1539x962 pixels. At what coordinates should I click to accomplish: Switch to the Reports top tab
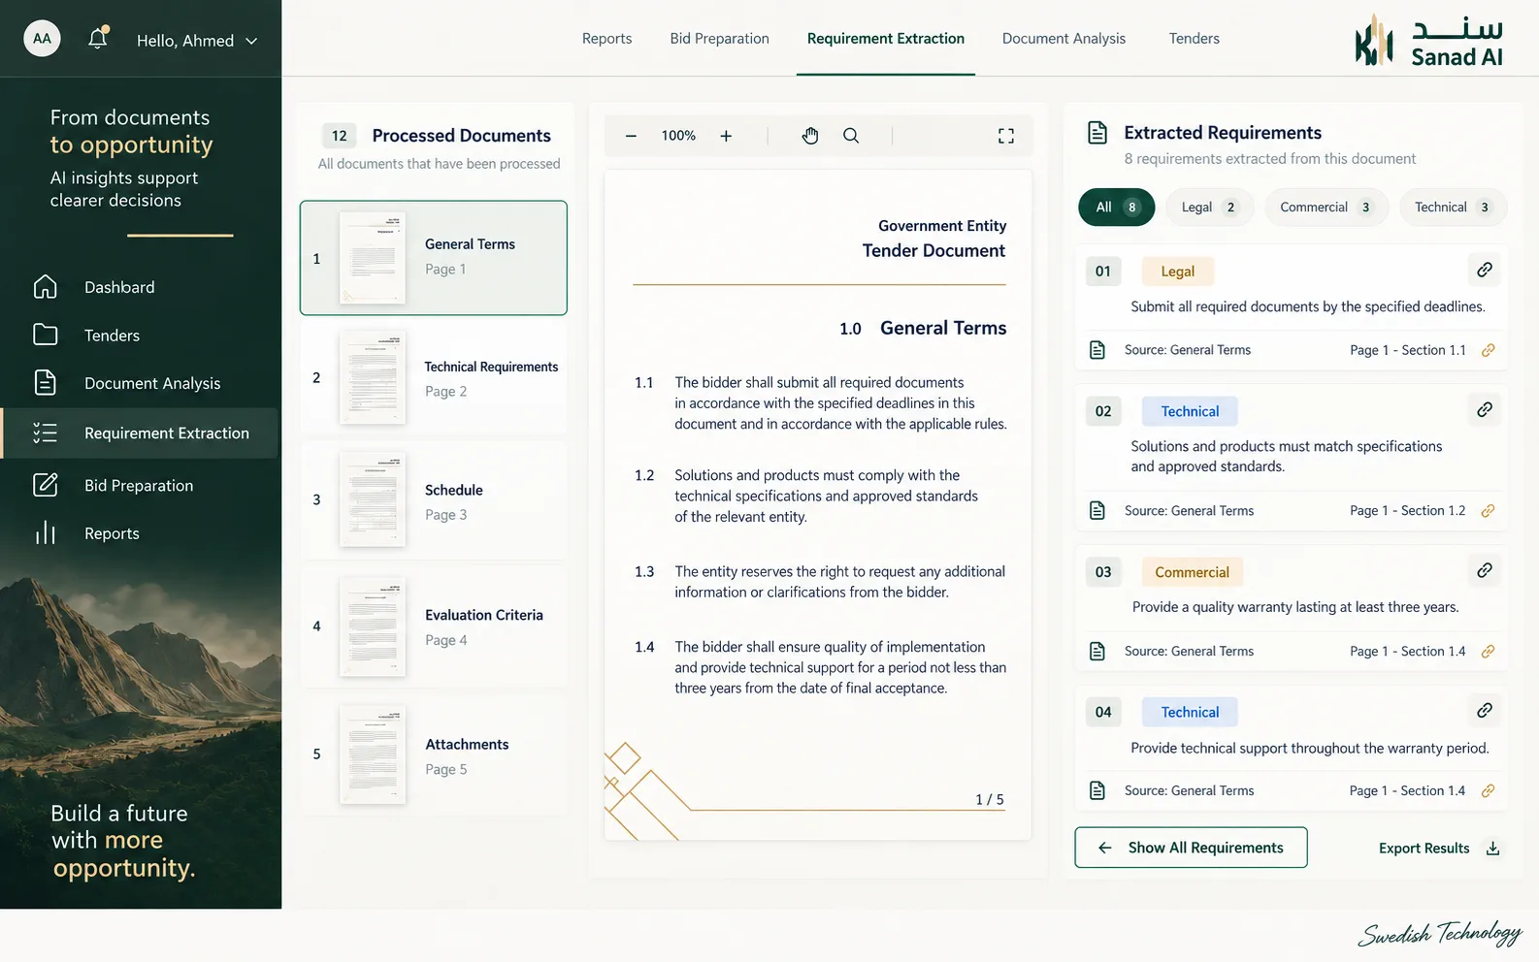(x=606, y=39)
